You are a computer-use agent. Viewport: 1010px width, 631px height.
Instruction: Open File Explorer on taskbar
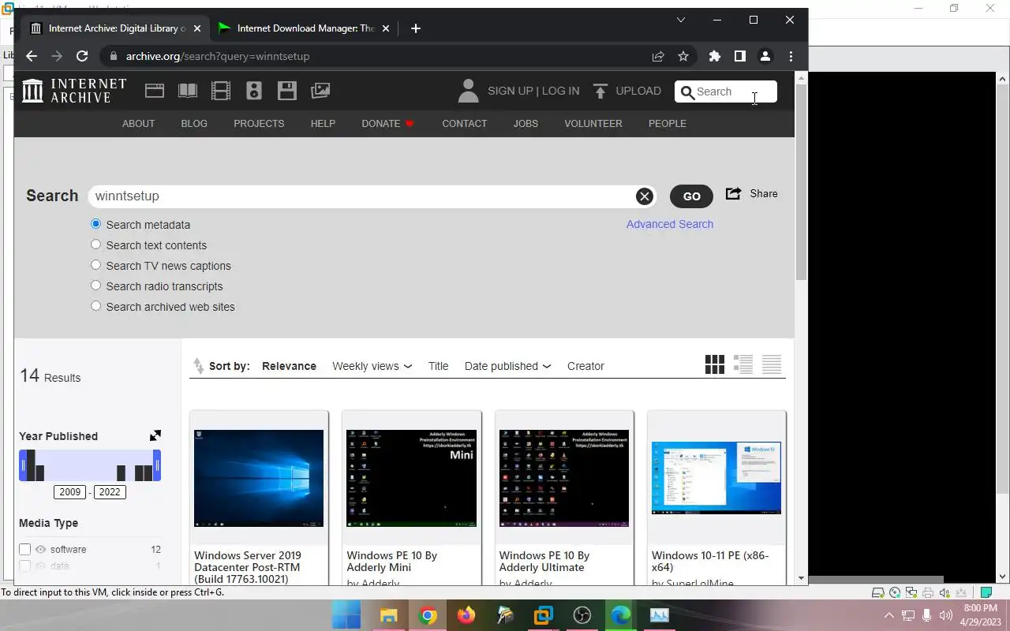[x=388, y=615]
